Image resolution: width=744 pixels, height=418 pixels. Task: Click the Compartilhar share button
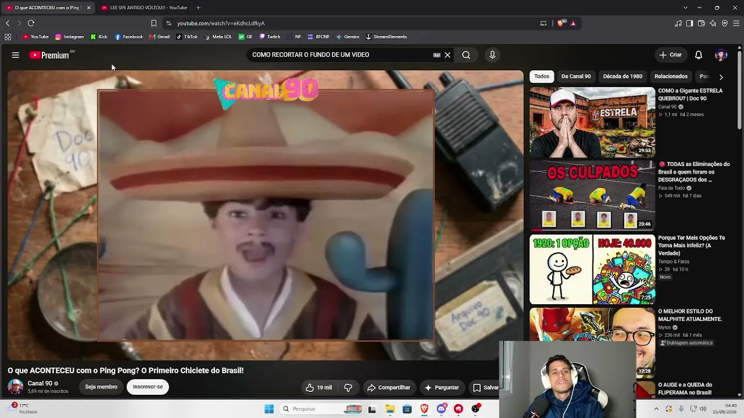point(388,388)
